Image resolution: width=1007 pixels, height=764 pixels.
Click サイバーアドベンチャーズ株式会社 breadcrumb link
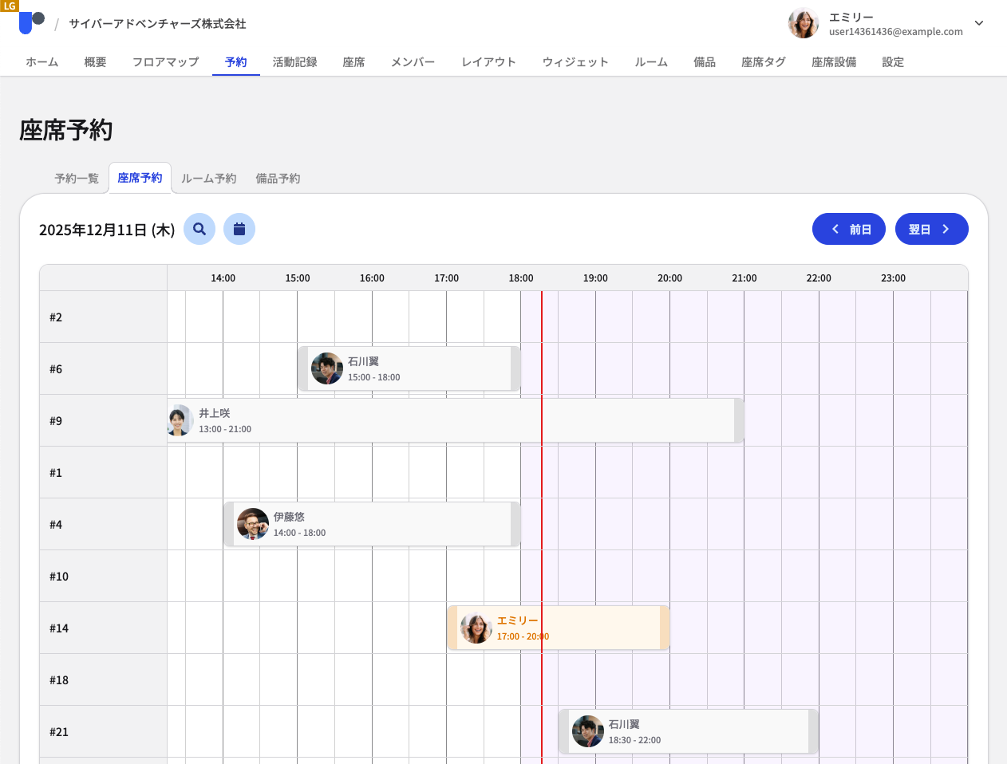tap(157, 24)
